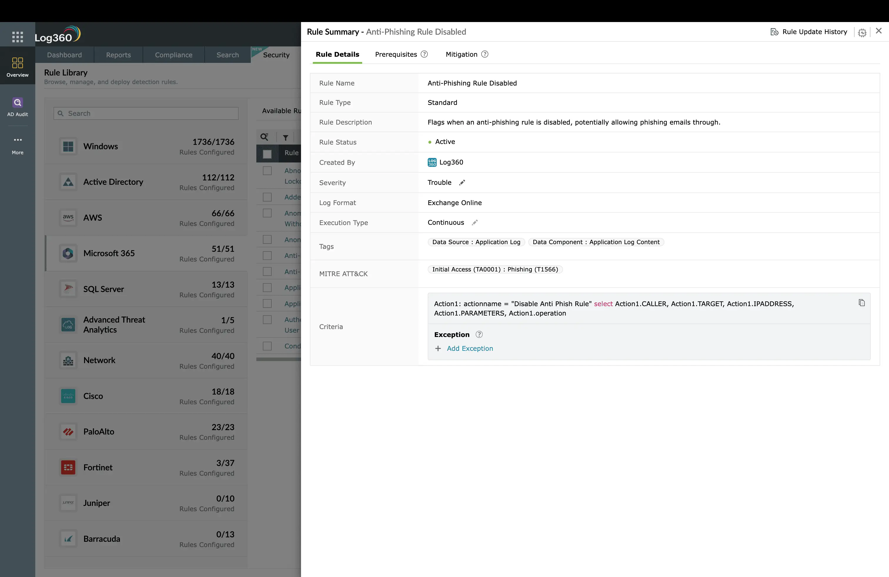Switch to the Prerequisites tab

(396, 54)
